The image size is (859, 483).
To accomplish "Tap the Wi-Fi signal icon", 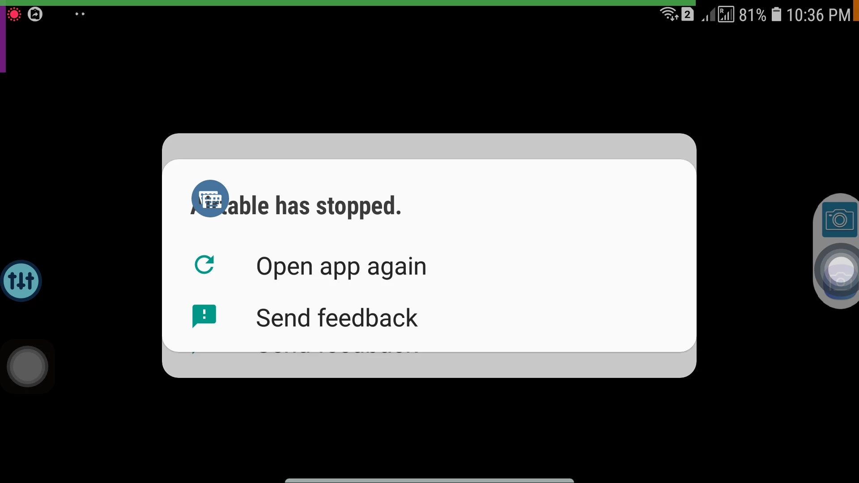I will (669, 14).
